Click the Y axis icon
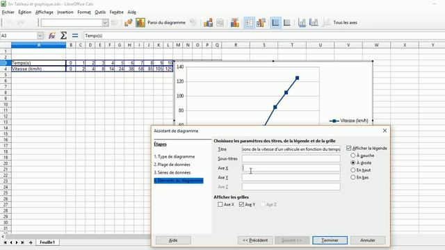 pyautogui.click(x=314, y=23)
